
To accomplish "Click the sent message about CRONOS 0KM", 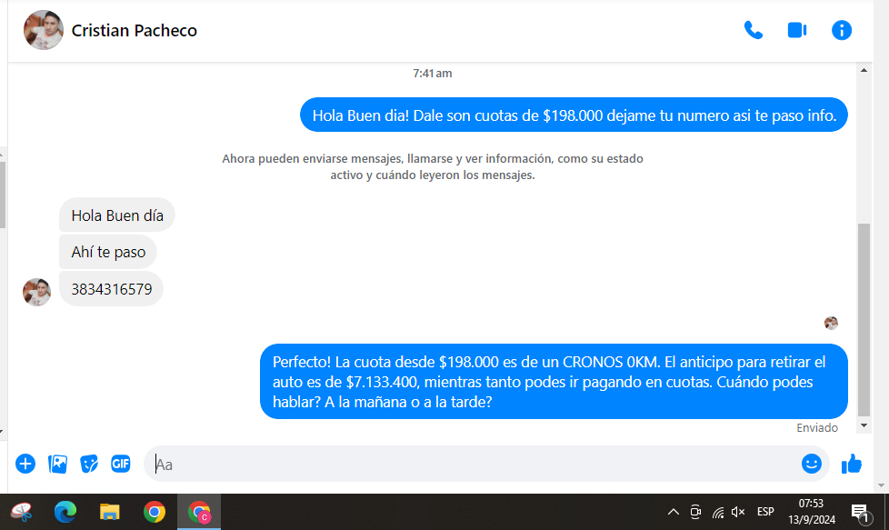I will pyautogui.click(x=554, y=382).
